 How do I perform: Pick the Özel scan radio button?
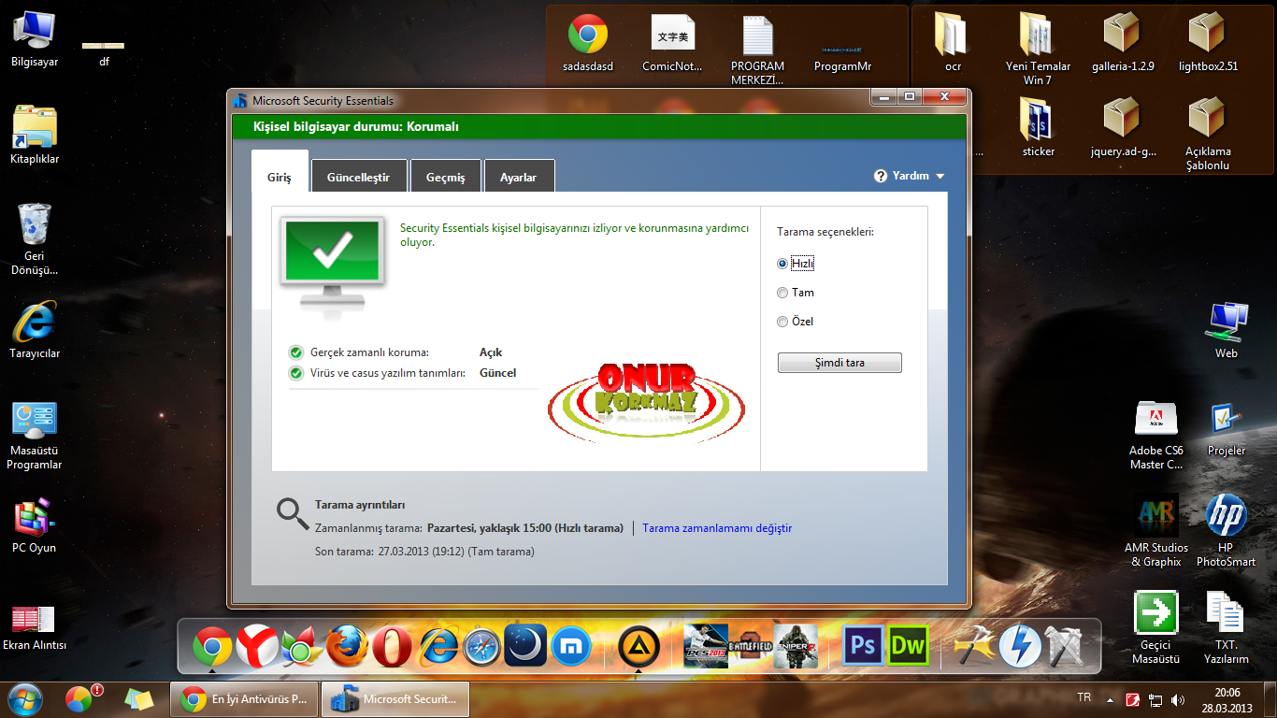tap(782, 322)
